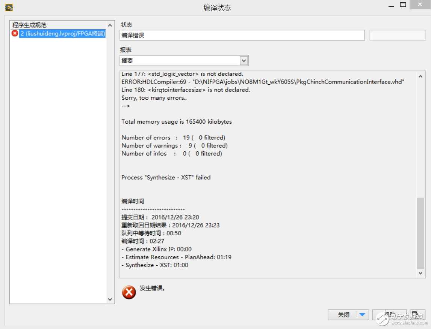Click the 重新取回日期结果 2016/12/26 23:23 line
This screenshot has width=431, height=329.
171,225
